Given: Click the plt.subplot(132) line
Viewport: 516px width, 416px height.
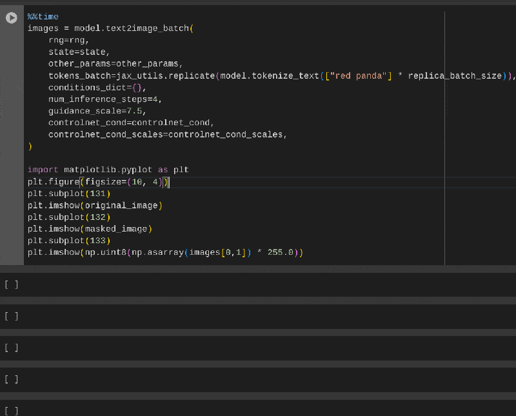Looking at the screenshot, I should pyautogui.click(x=69, y=217).
